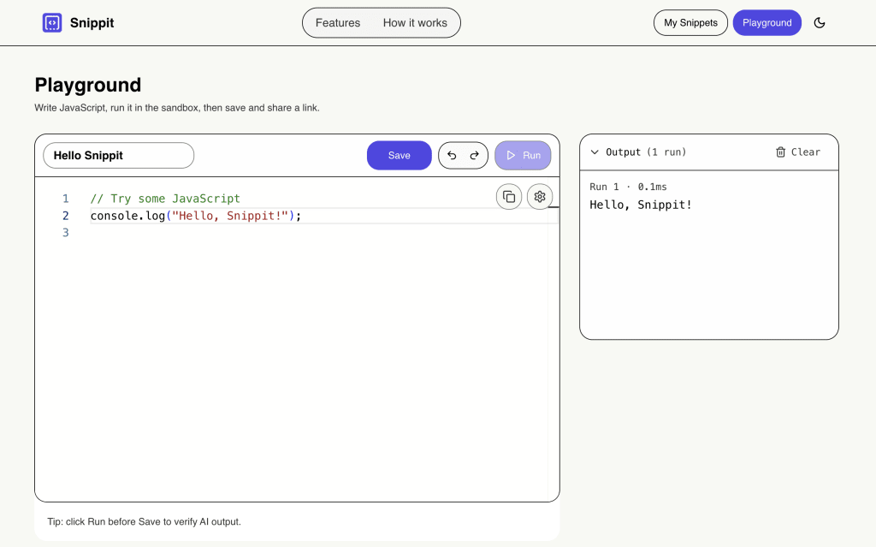Run the code with play button
The height and width of the screenshot is (547, 876).
(x=523, y=156)
